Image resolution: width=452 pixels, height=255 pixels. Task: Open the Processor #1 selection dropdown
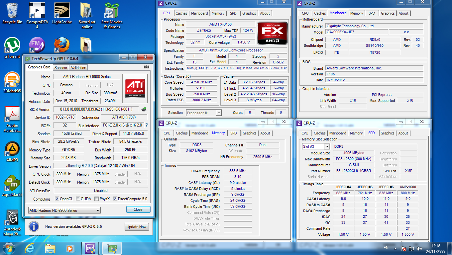(x=204, y=113)
